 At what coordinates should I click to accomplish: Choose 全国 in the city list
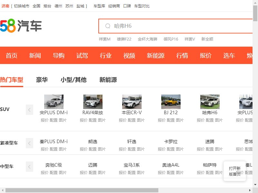(x=36, y=6)
